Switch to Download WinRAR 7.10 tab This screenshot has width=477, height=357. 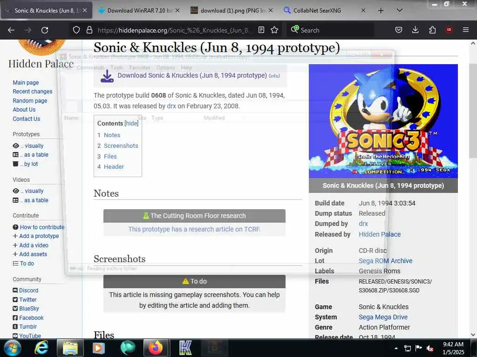point(139,11)
